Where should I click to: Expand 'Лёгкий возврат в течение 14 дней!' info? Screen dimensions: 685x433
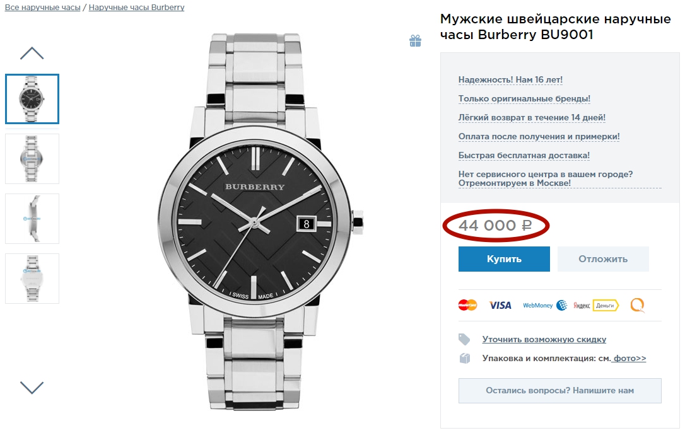(532, 117)
